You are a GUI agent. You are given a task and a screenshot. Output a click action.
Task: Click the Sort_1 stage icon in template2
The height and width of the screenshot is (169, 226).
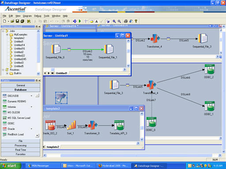pyautogui.click(x=72, y=125)
